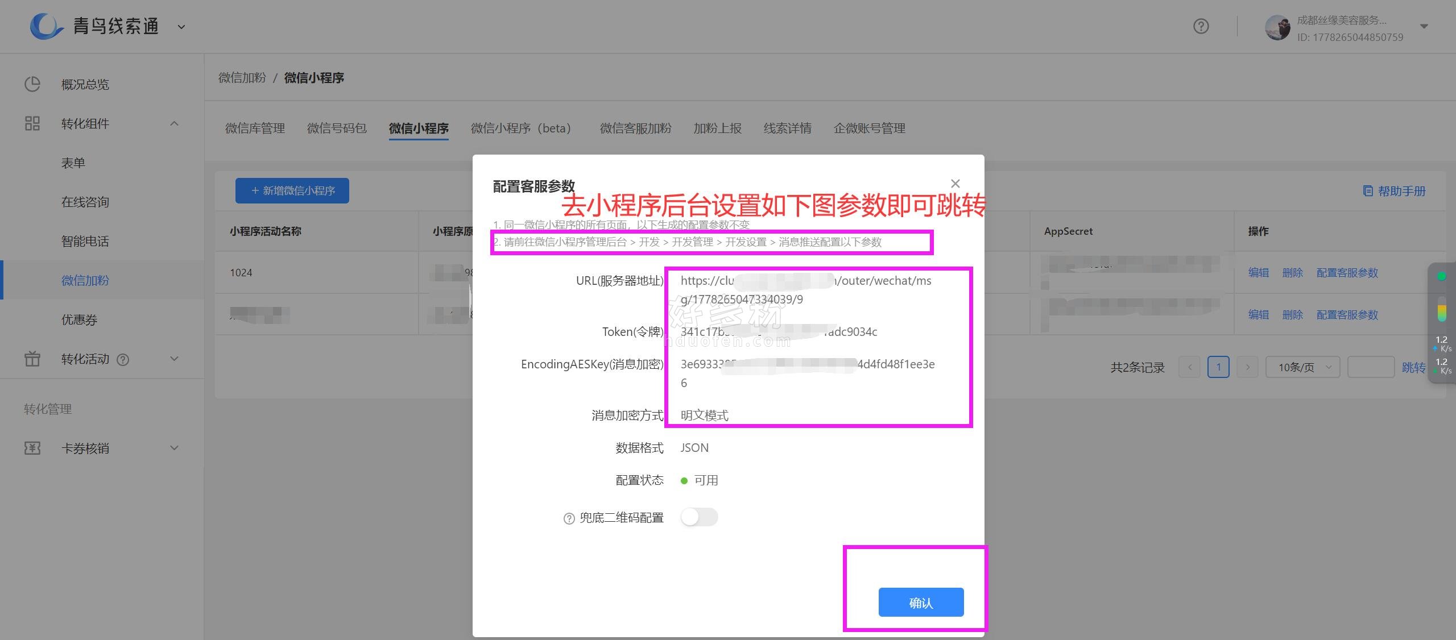Open the help question mark icon in header
This screenshot has width=1456, height=640.
1201,26
